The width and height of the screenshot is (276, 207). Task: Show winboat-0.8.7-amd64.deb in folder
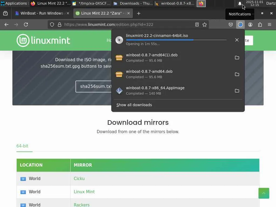coord(237,74)
